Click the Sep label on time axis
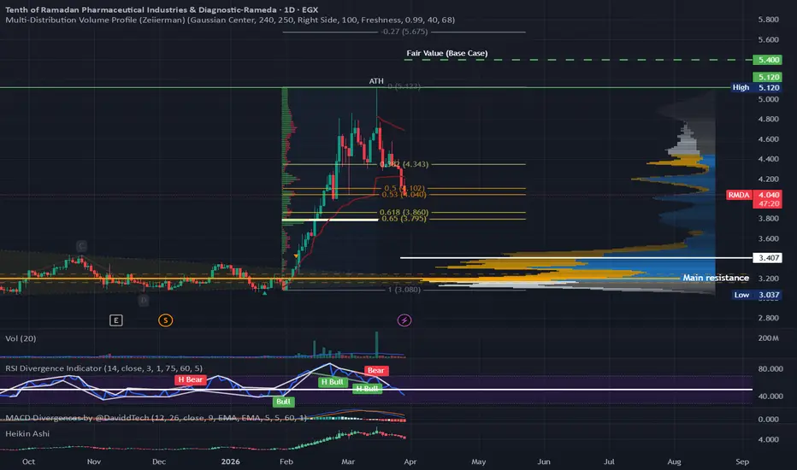The image size is (797, 470). pos(742,461)
